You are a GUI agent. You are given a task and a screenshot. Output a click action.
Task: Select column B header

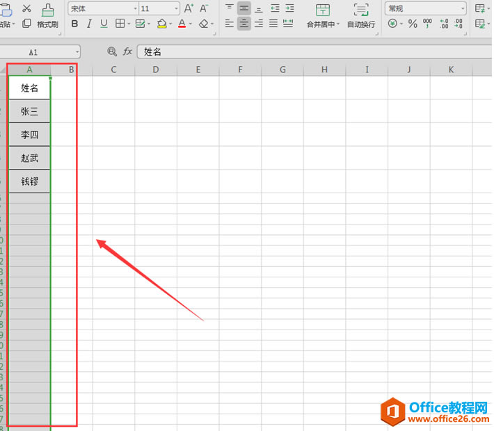coord(72,70)
